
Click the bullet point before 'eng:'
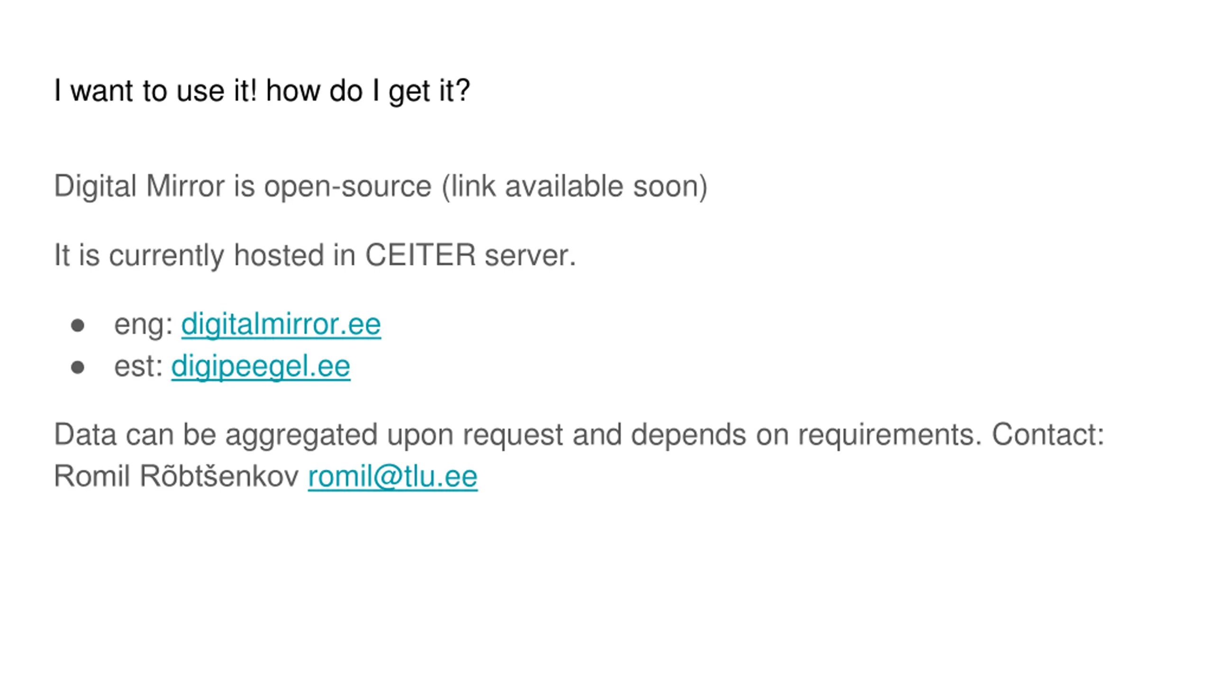[x=78, y=326]
